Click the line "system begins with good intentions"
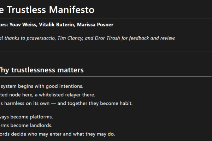Screen dimensions: 212x141 click(x=42, y=86)
